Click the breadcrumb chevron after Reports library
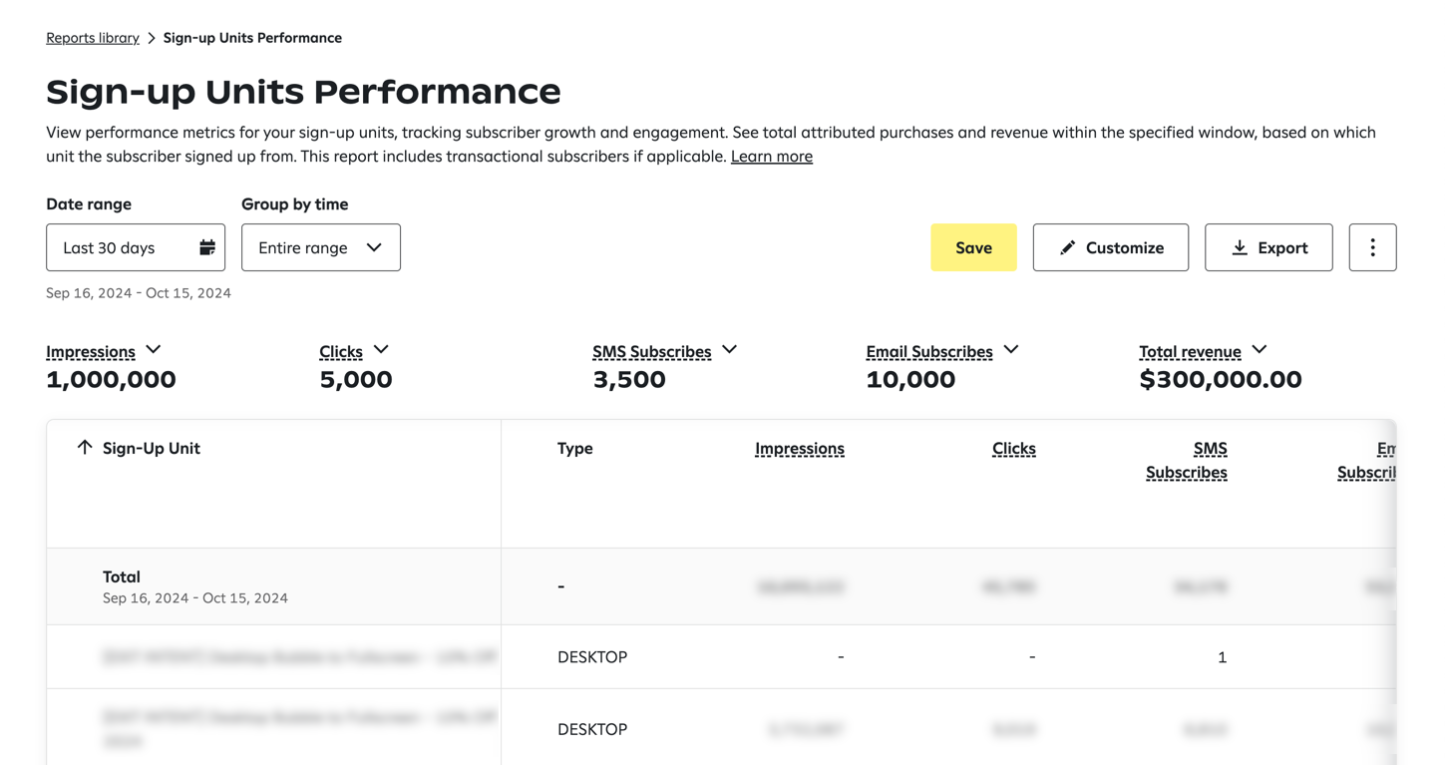The width and height of the screenshot is (1445, 765). (x=152, y=38)
